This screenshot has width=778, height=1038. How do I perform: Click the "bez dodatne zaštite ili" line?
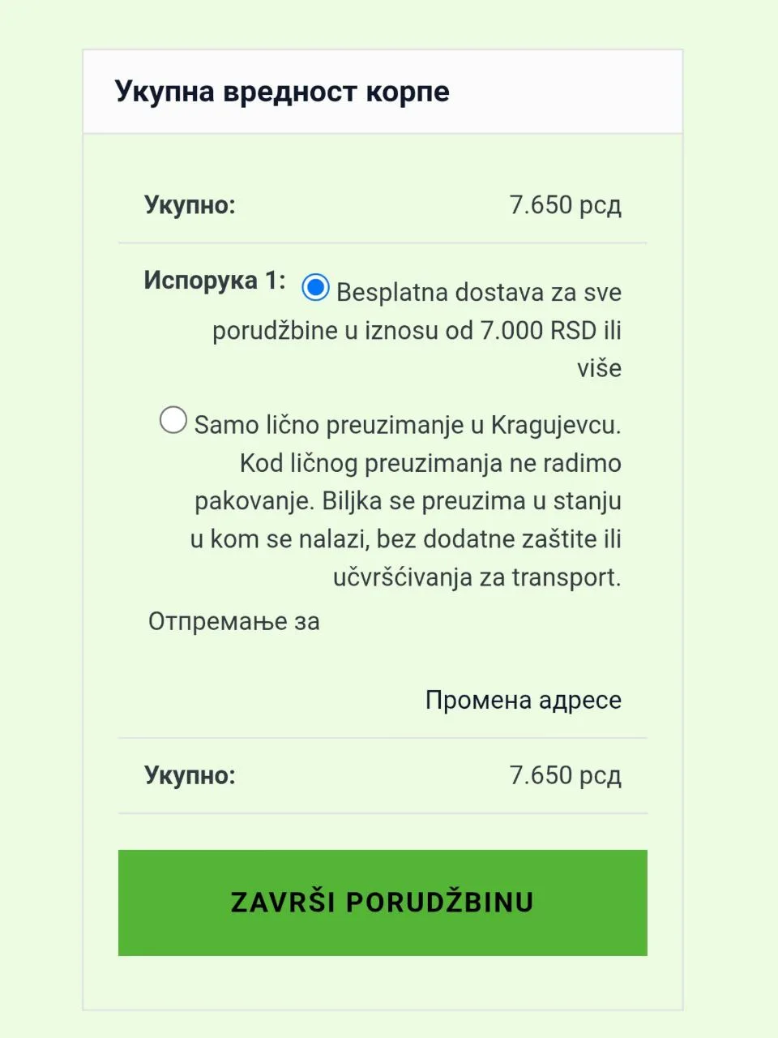coord(498,539)
